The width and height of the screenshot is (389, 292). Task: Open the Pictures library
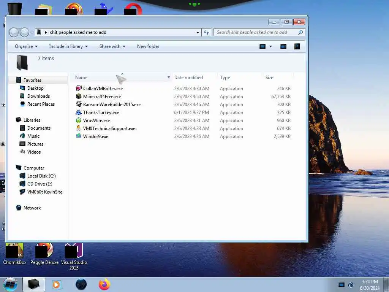pyautogui.click(x=35, y=144)
